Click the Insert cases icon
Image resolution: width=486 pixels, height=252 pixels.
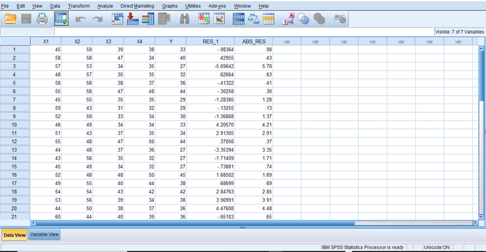(204, 19)
